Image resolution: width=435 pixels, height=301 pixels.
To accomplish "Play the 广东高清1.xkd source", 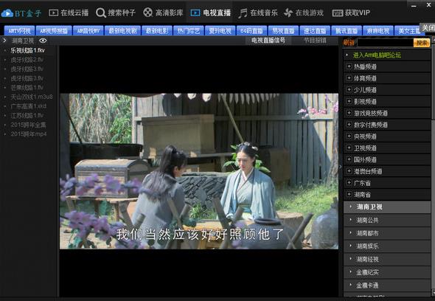I will (x=28, y=106).
